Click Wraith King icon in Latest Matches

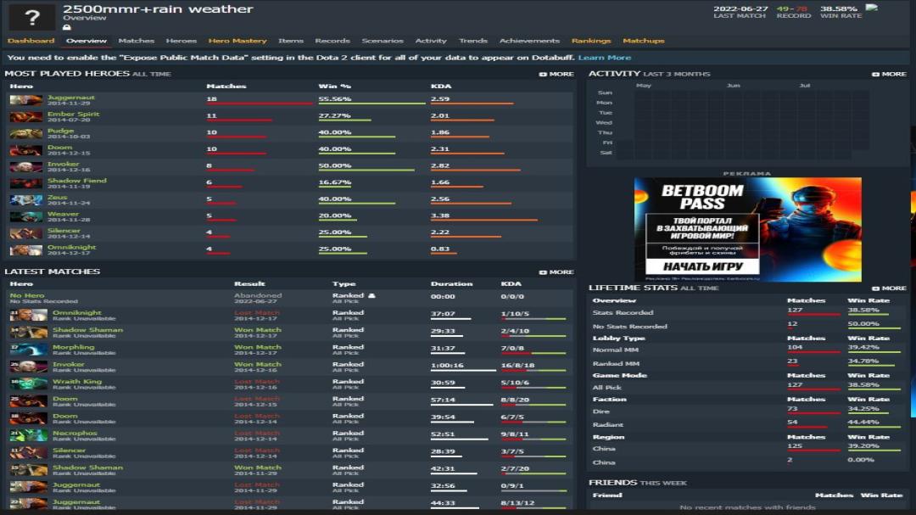29,384
